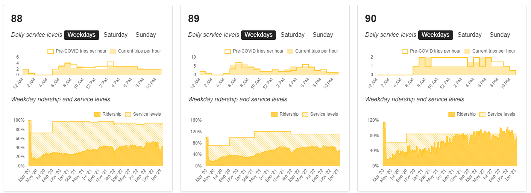Switch route 89 to Sunday service levels
Screen dimensions: 531x193
point(323,35)
